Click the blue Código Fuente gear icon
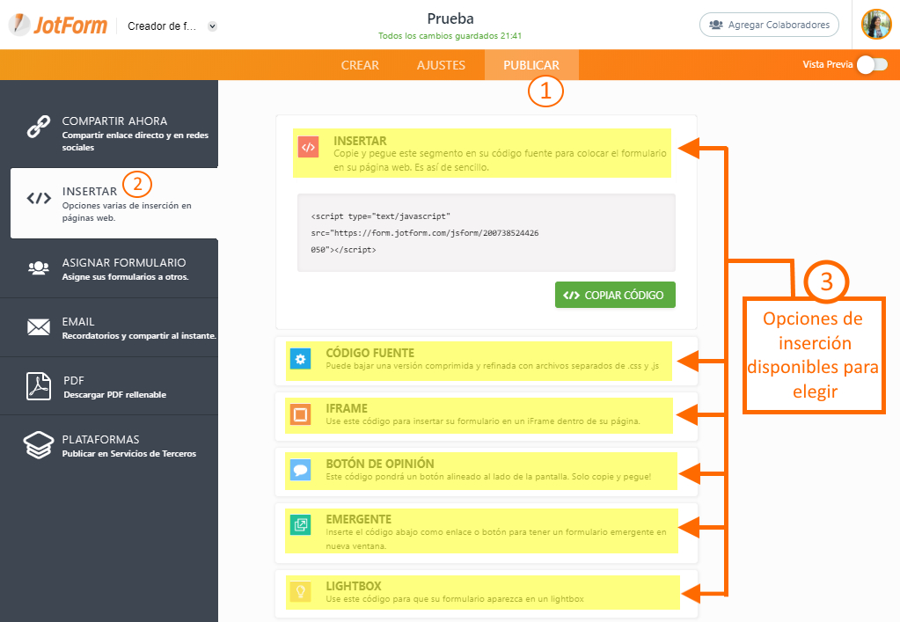The width and height of the screenshot is (900, 622). coord(300,359)
